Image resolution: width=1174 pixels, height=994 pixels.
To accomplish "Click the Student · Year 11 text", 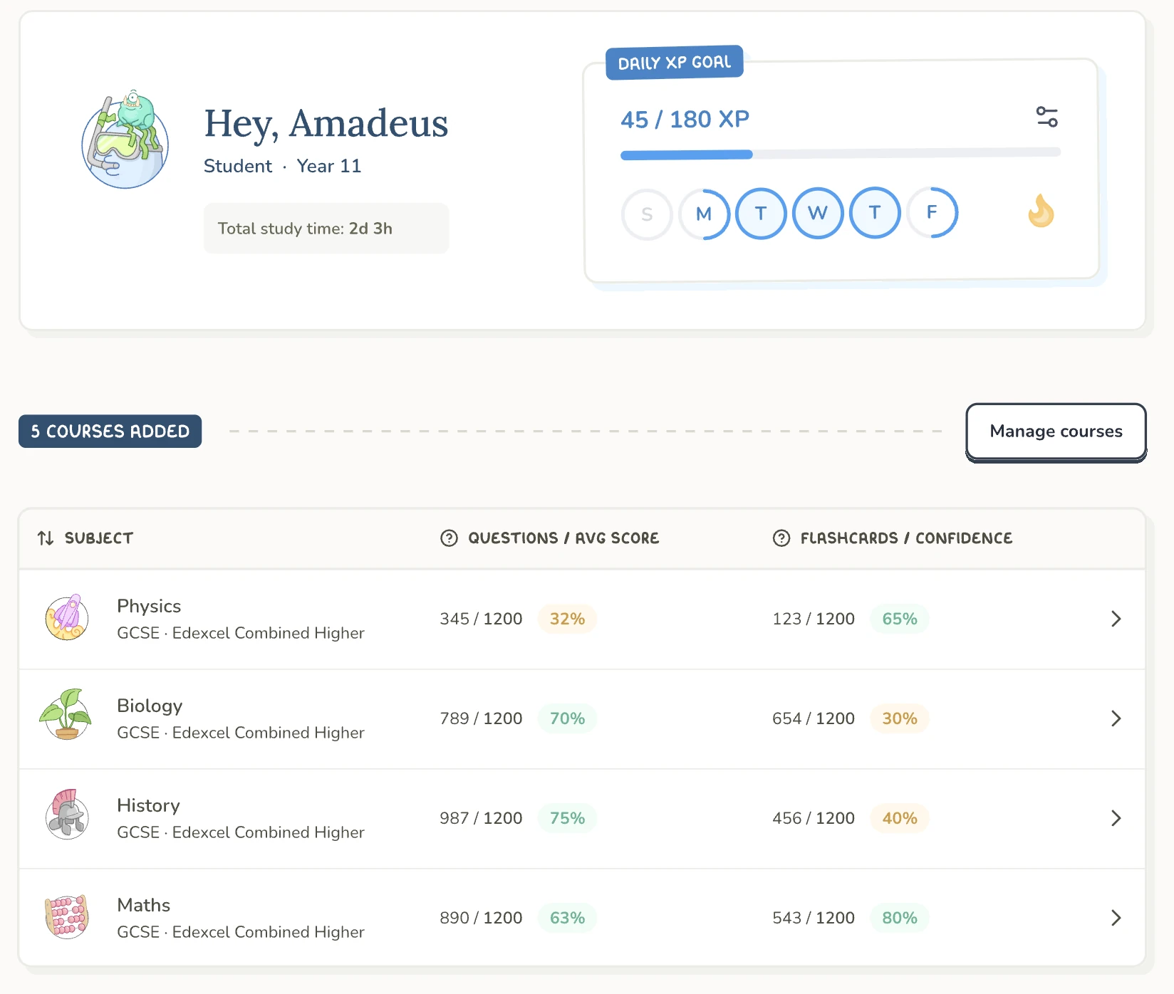I will pos(282,166).
